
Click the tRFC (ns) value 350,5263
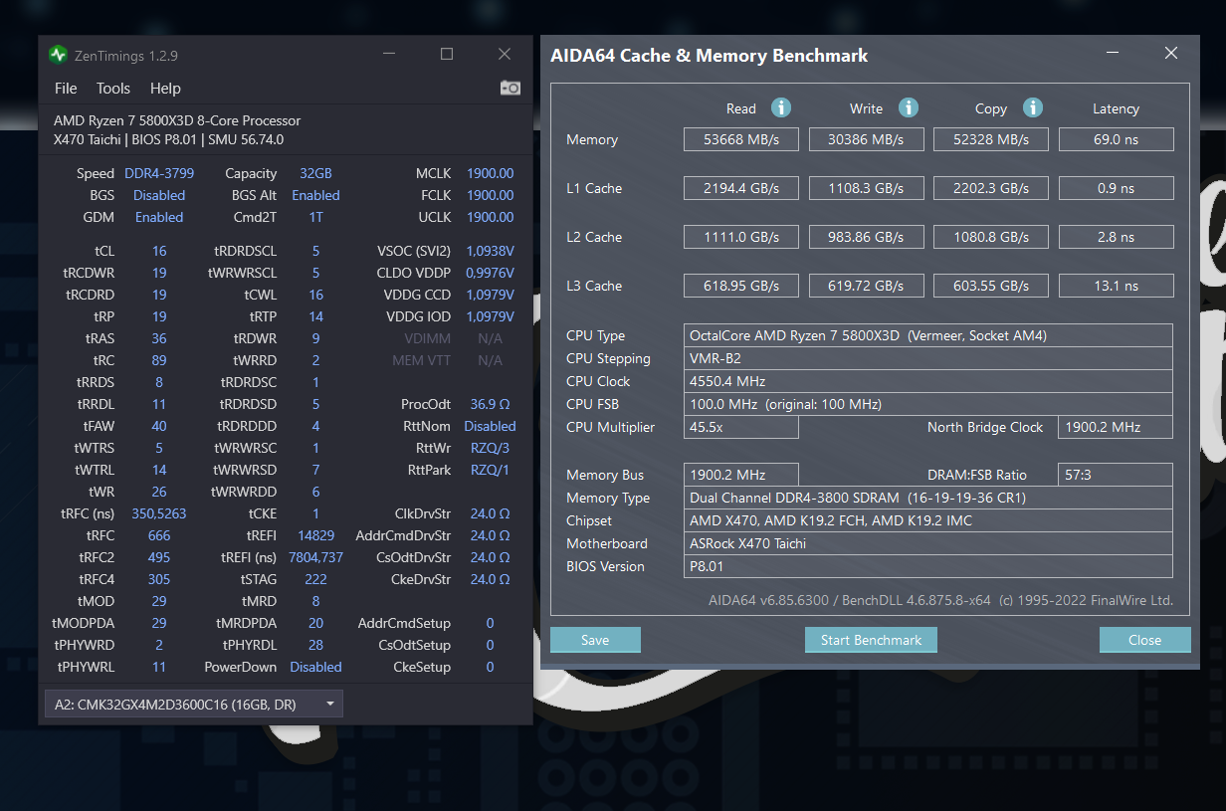point(159,513)
